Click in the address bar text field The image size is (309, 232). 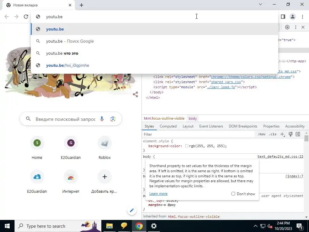click(x=154, y=17)
